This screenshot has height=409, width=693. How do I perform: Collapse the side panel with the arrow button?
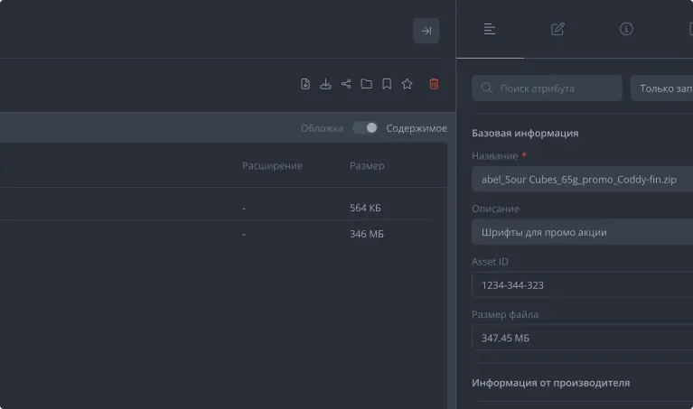tap(426, 31)
